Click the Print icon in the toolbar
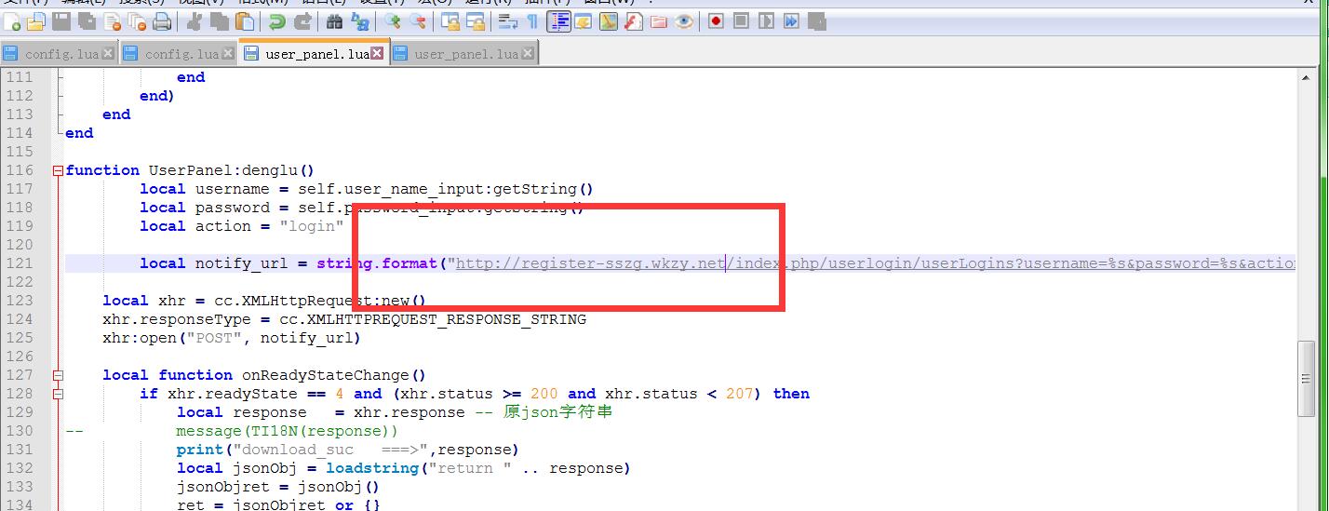 [x=162, y=21]
